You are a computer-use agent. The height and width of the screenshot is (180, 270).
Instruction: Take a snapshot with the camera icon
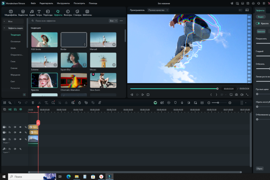click(x=236, y=95)
